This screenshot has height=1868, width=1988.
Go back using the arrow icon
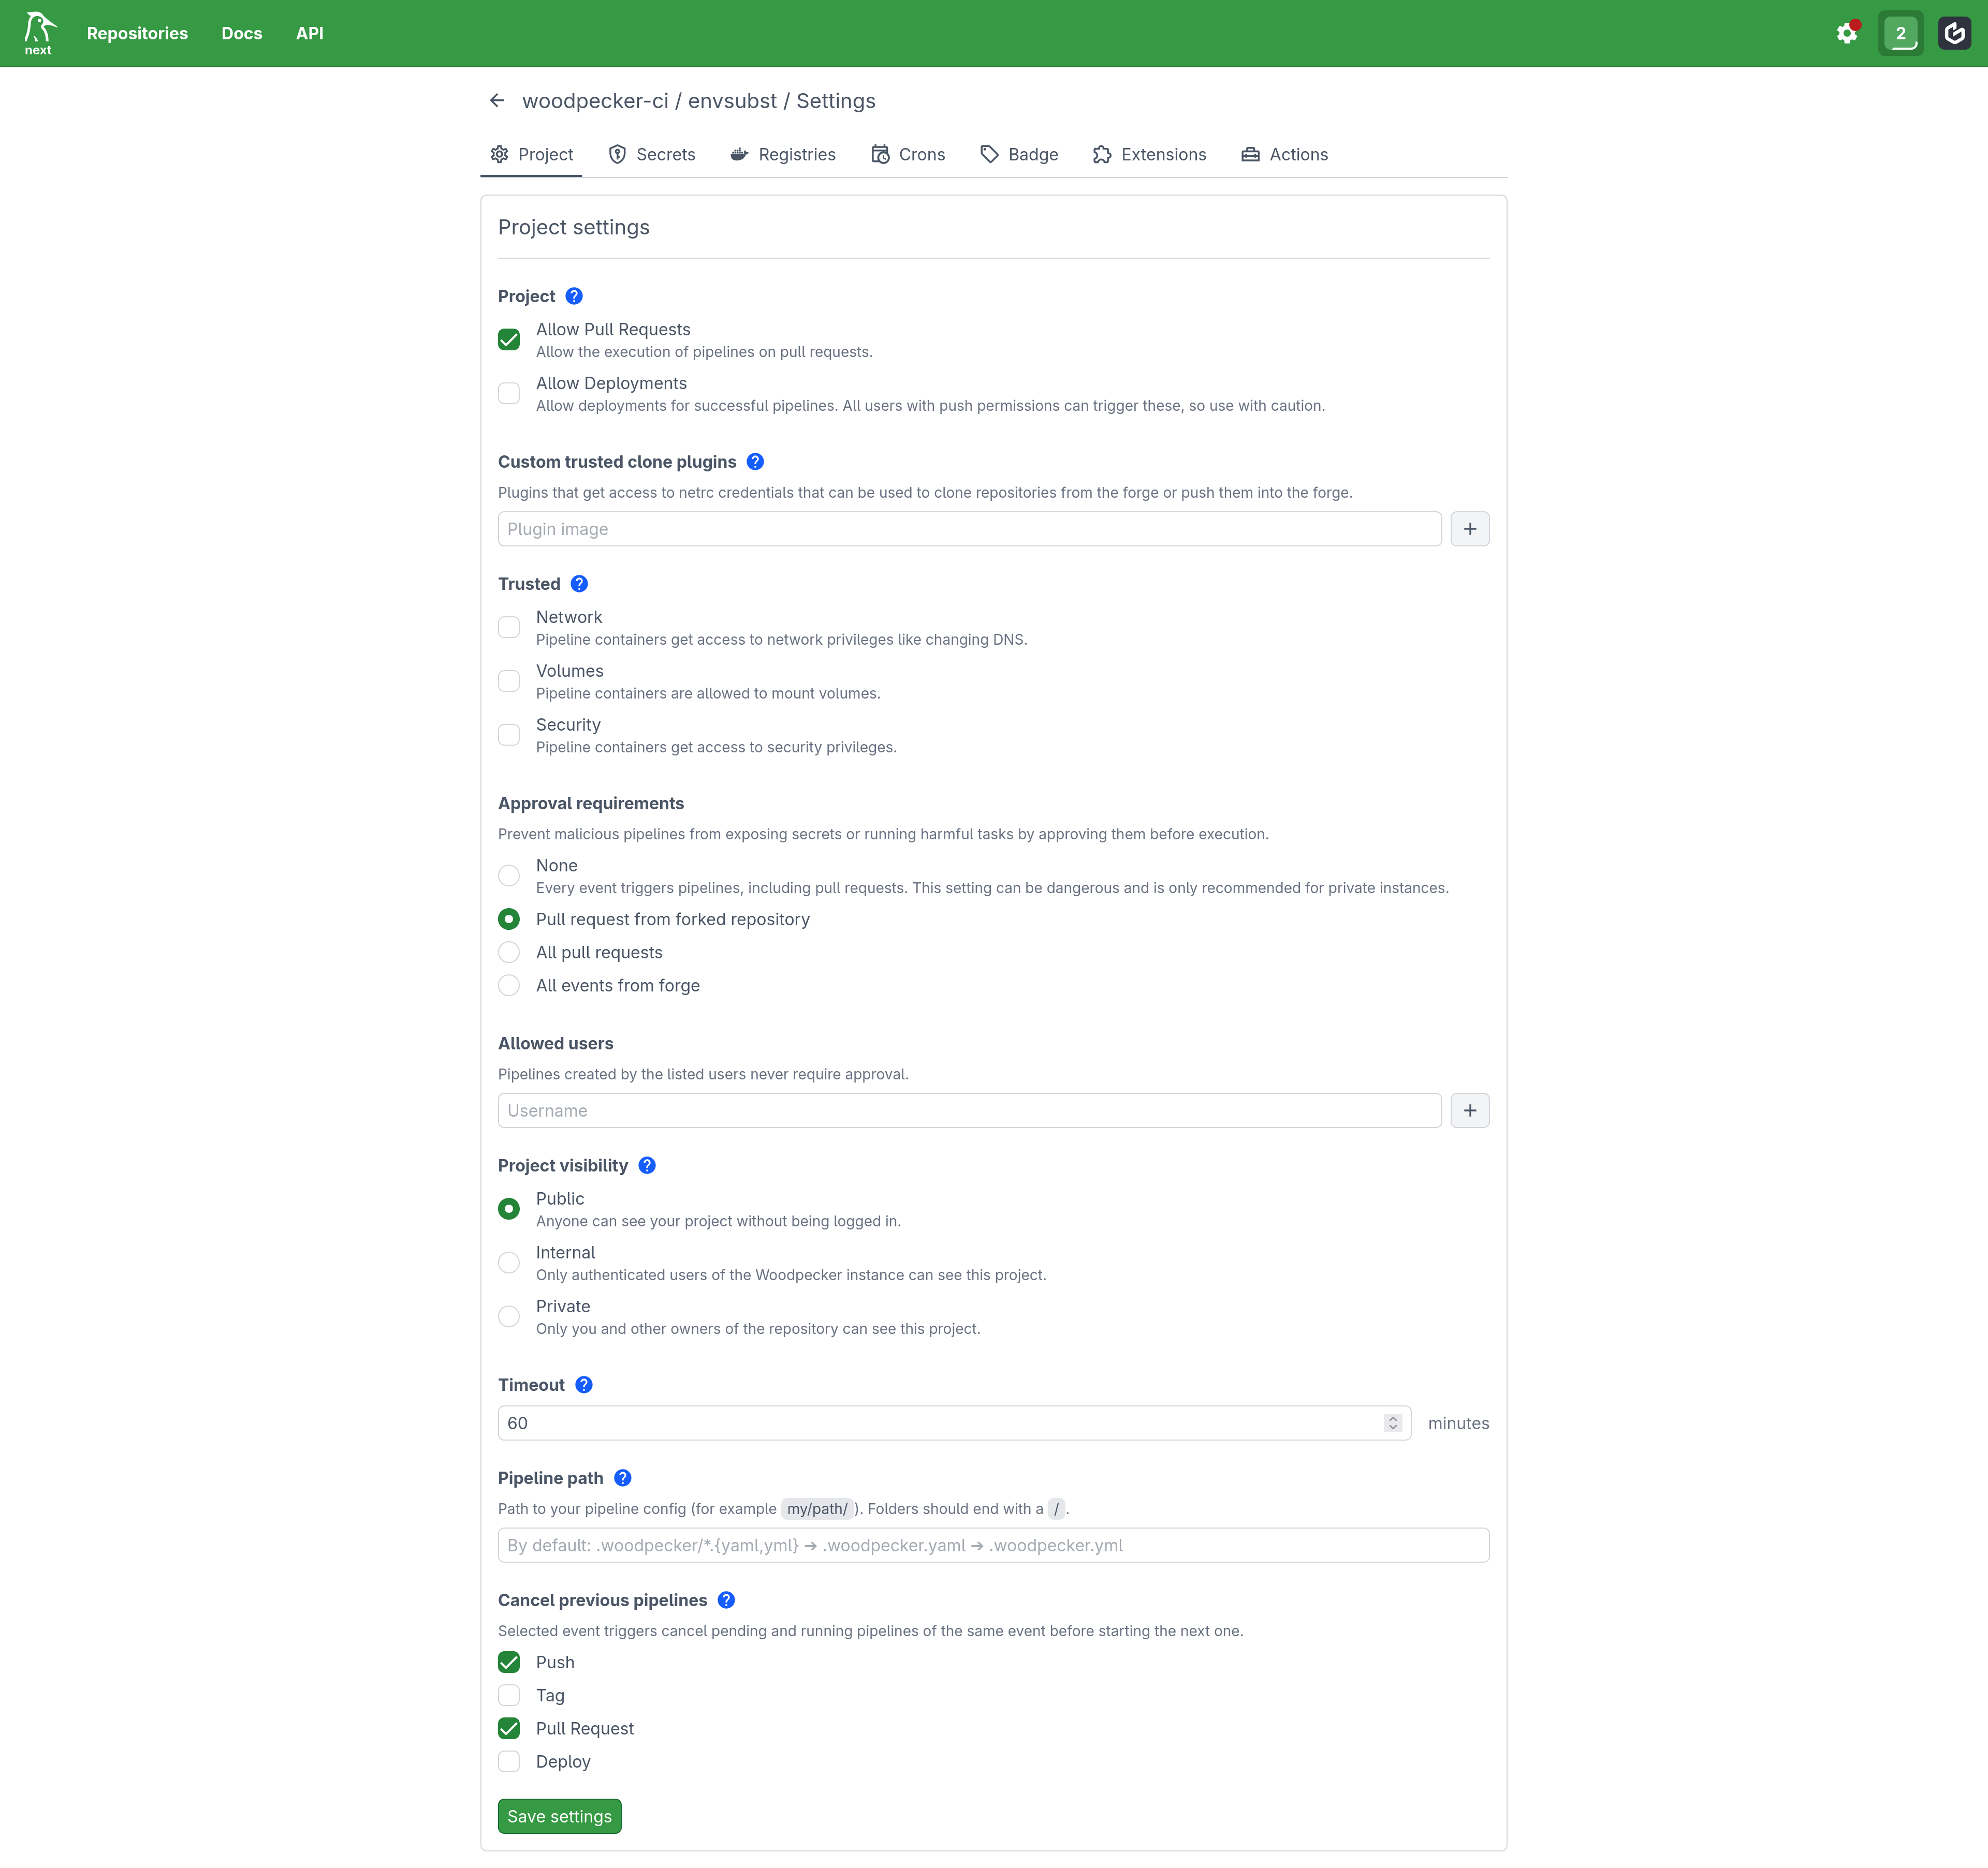[497, 101]
